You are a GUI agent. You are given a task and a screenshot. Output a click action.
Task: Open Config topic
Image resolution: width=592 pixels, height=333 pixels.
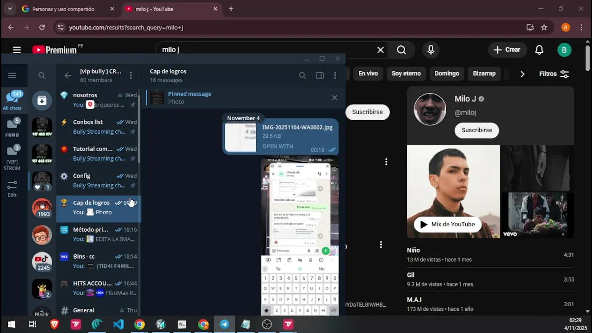[99, 180]
